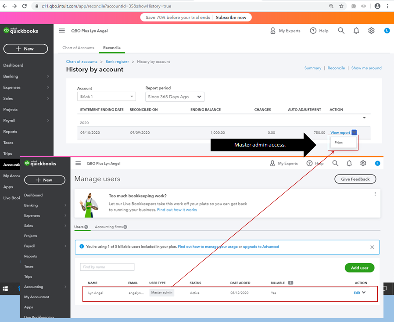This screenshot has height=322, width=394.
Task: Toggle the top hamburger menu beside QBO Plus
Action: 62,31
